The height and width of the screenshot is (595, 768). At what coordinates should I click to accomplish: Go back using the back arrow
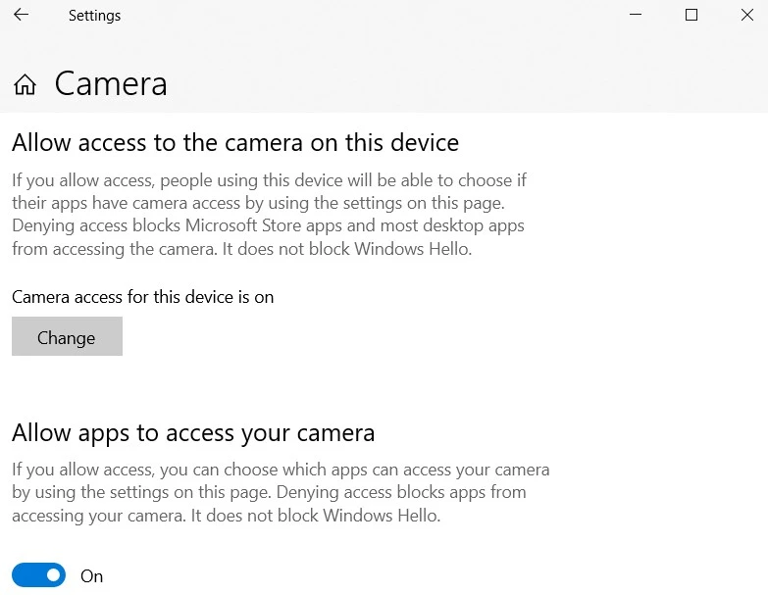pos(21,16)
